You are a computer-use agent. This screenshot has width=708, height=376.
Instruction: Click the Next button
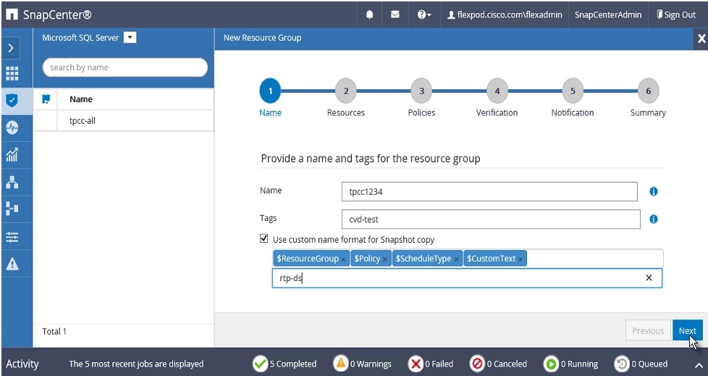point(688,330)
